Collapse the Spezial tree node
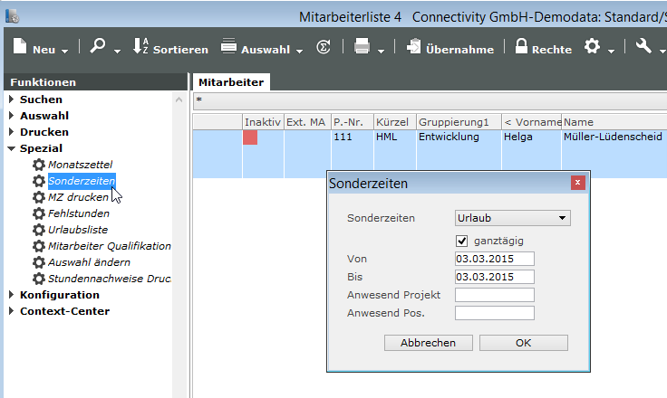Image resolution: width=667 pixels, height=398 pixels. (x=11, y=148)
